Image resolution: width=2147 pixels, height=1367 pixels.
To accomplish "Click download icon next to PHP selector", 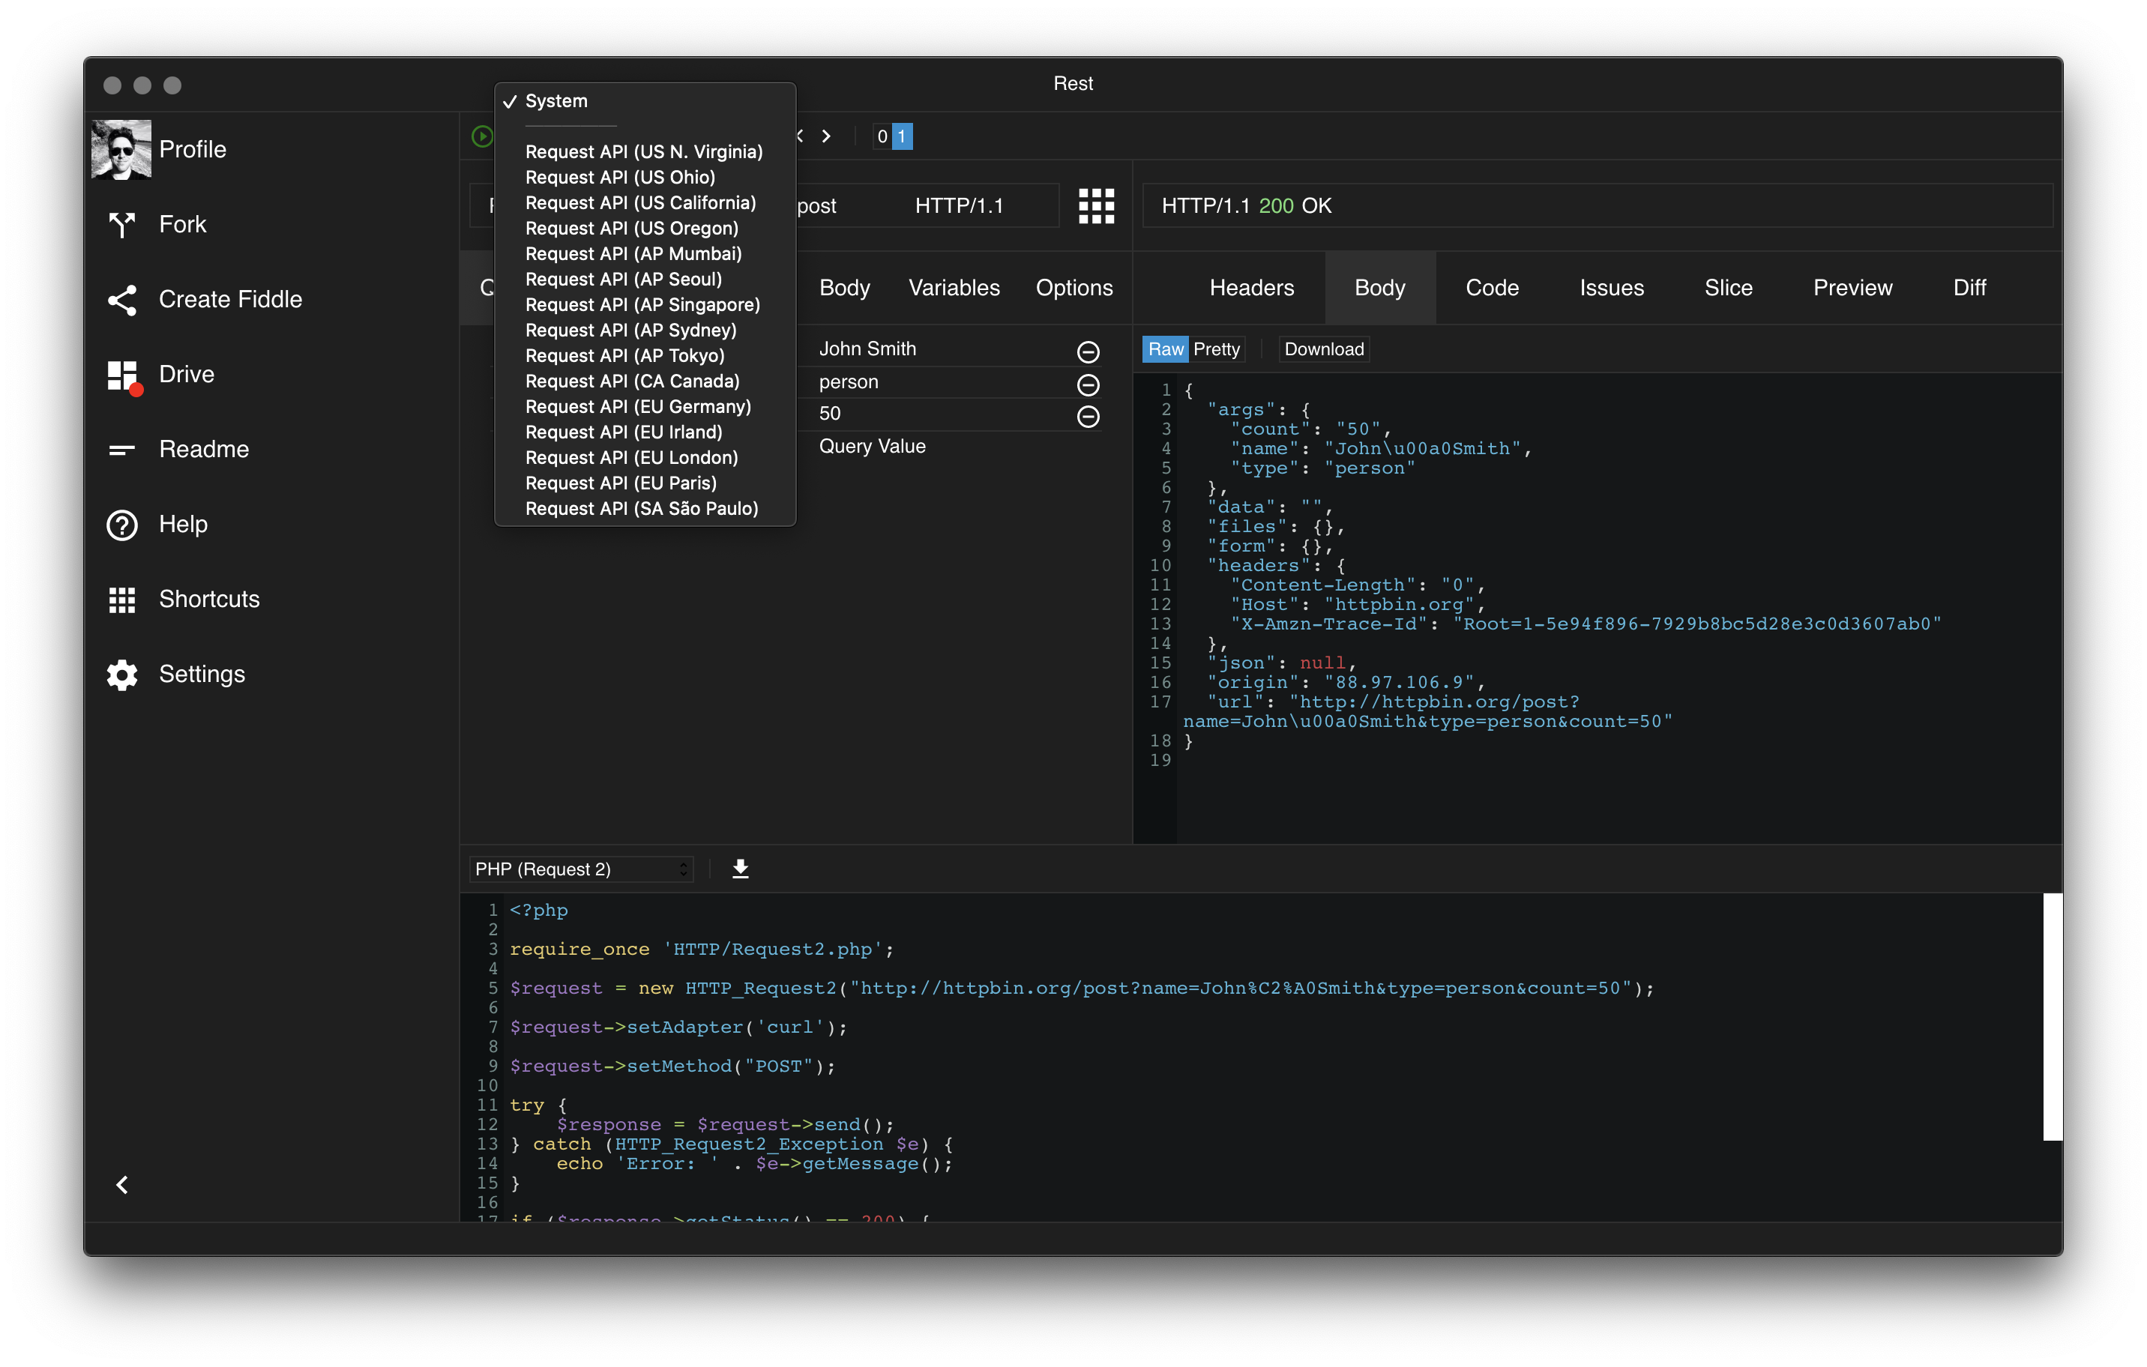I will click(740, 869).
